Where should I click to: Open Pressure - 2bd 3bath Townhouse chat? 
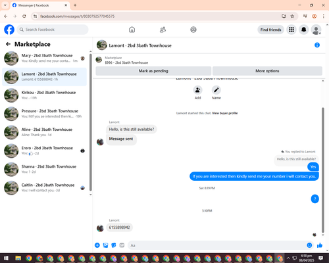44,114
